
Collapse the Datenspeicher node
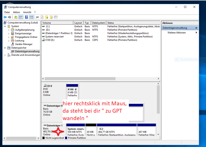pyautogui.click(x=5, y=48)
